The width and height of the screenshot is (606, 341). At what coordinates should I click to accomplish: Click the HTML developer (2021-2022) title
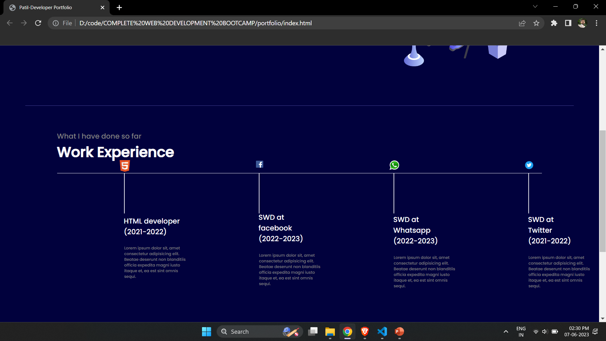coord(152,226)
